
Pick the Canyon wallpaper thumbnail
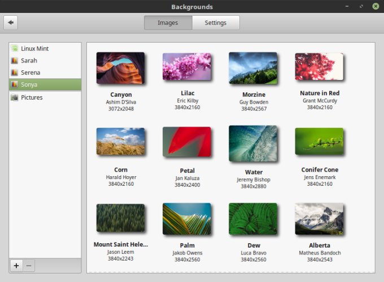(120, 68)
